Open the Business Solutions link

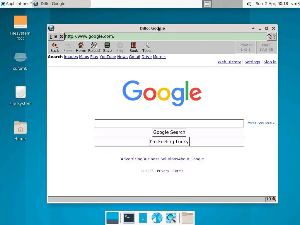(x=160, y=159)
